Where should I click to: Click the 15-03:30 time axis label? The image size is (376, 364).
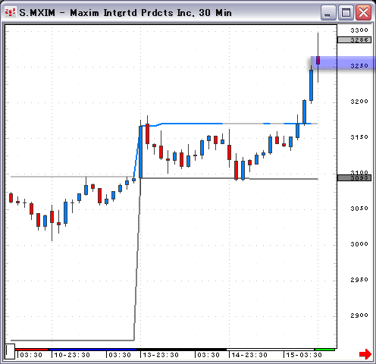tap(304, 355)
